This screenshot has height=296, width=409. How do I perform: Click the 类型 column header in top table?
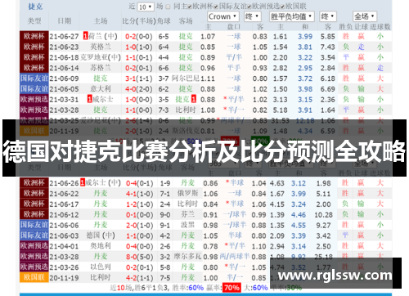click(34, 21)
